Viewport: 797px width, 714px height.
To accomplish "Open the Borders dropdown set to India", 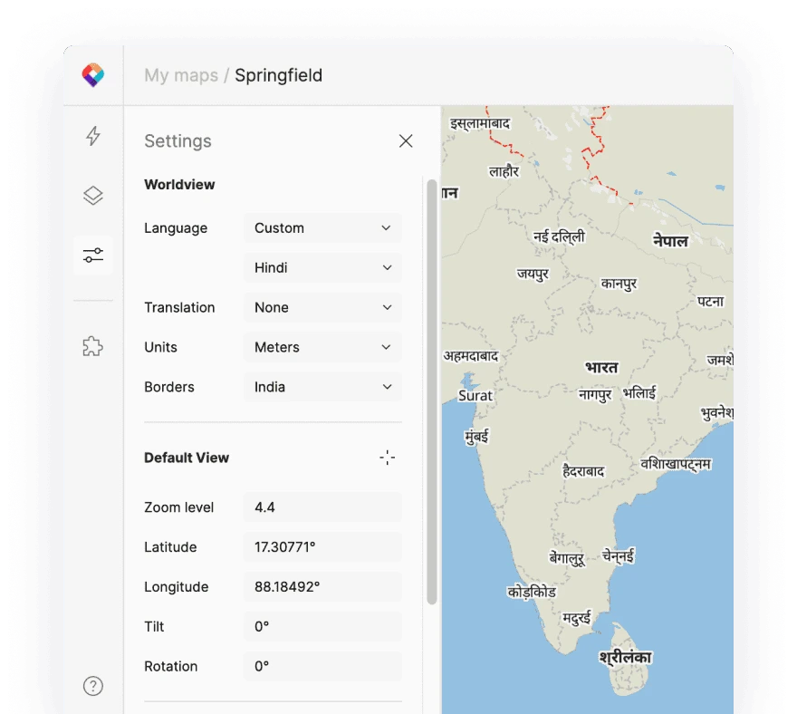I will tap(322, 387).
